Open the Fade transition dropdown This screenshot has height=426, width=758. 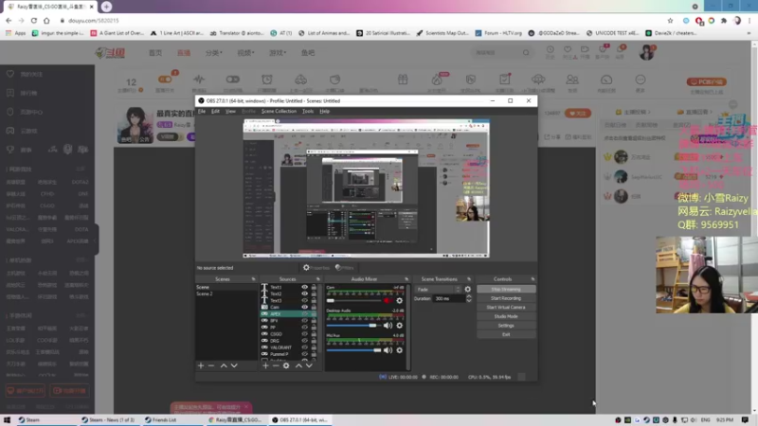pos(438,290)
